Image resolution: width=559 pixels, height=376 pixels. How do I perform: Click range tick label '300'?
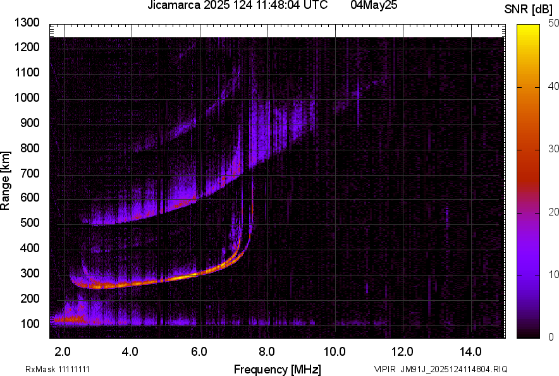30,274
